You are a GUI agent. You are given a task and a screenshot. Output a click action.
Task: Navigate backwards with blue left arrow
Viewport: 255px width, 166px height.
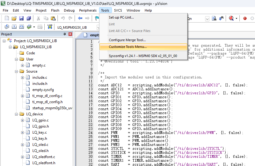(80, 18)
